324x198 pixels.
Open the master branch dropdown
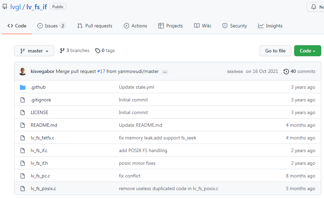34,51
